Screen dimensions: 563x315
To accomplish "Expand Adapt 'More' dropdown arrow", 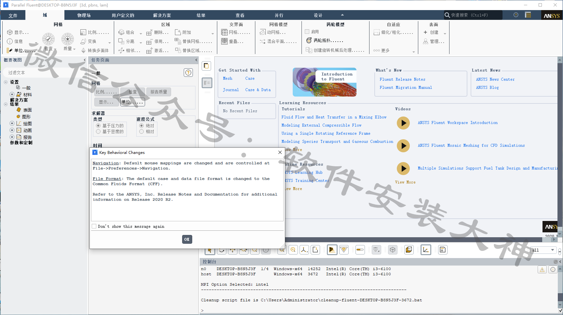I will point(414,52).
